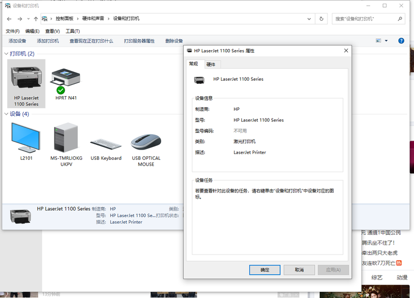This screenshot has height=298, width=414.
Task: Collapse the 设备 (4) group
Action: click(x=6, y=114)
